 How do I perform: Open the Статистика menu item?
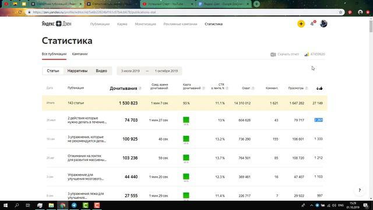pyautogui.click(x=214, y=24)
